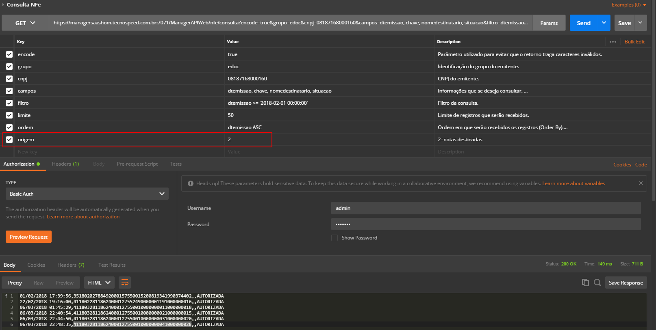Open the GET method dropdown
The width and height of the screenshot is (656, 330).
25,23
